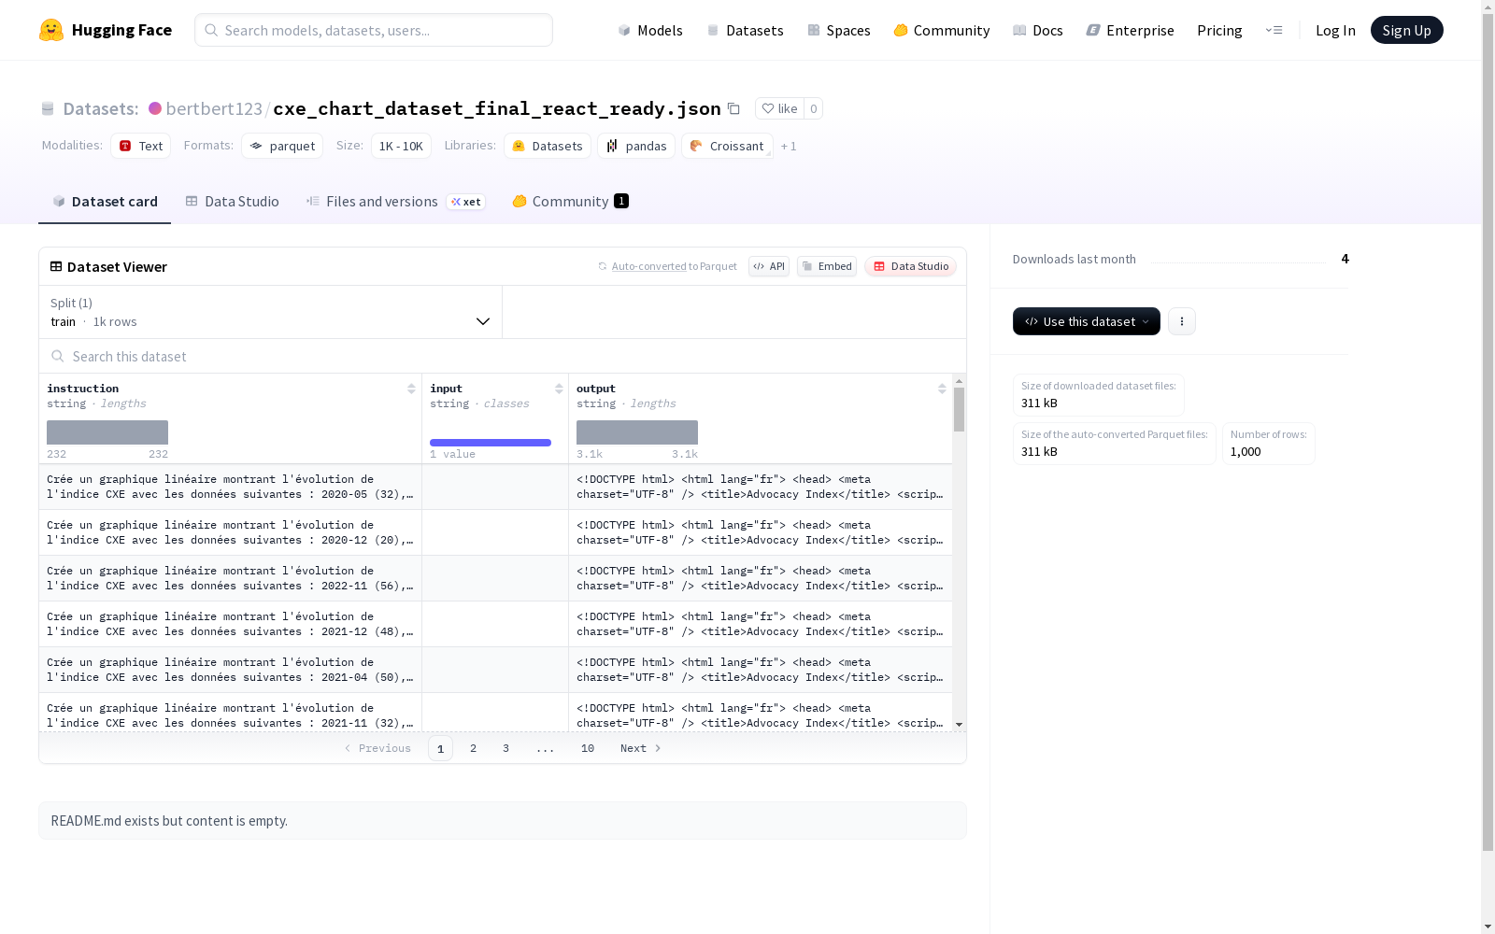The width and height of the screenshot is (1495, 934).
Task: Go to the Pricing page
Action: pyautogui.click(x=1219, y=30)
